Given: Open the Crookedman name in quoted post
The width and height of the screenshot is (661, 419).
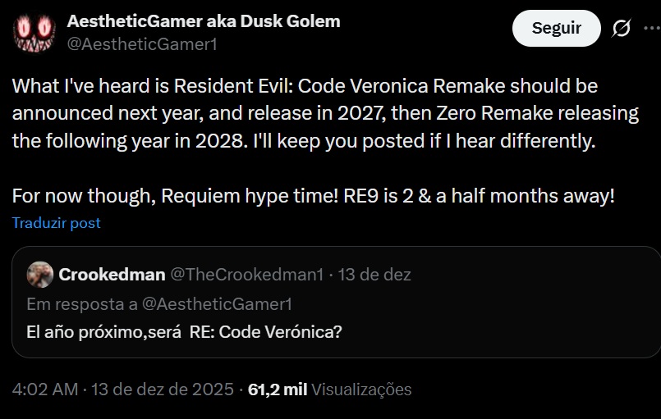Looking at the screenshot, I should [112, 274].
